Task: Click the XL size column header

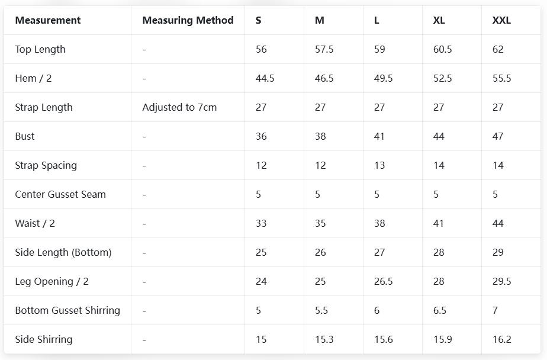Action: [439, 20]
